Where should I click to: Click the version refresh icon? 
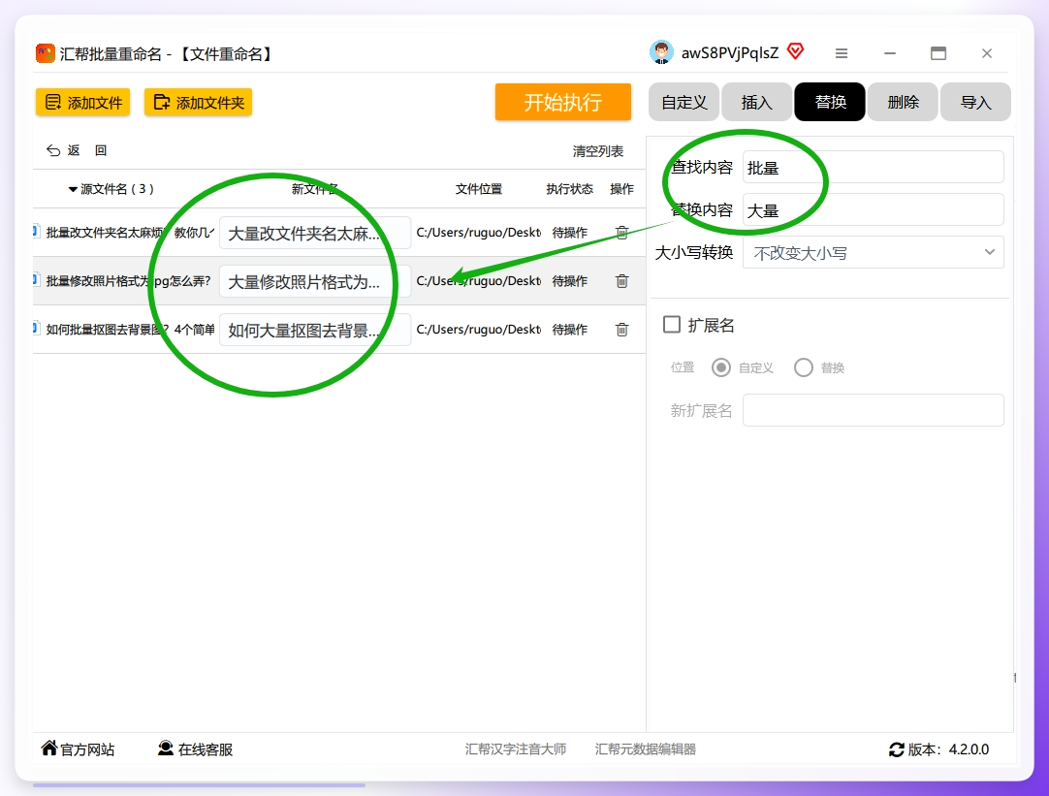(897, 749)
